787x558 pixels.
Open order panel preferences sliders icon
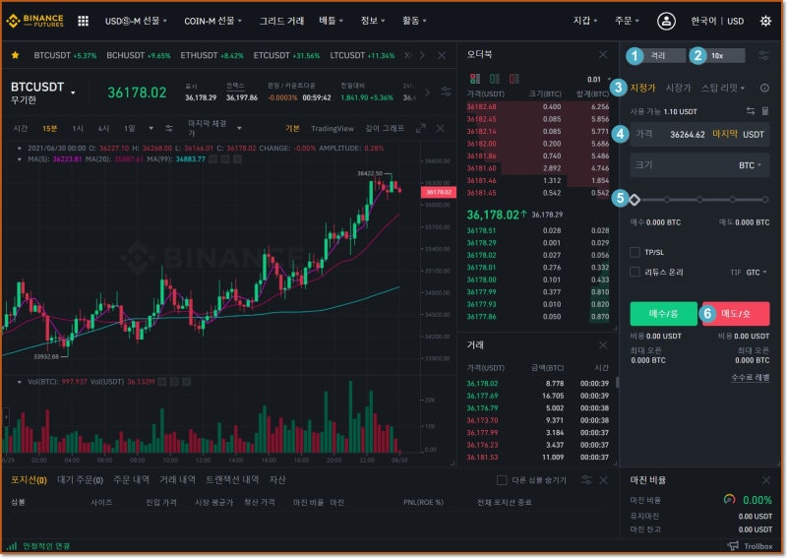763,55
